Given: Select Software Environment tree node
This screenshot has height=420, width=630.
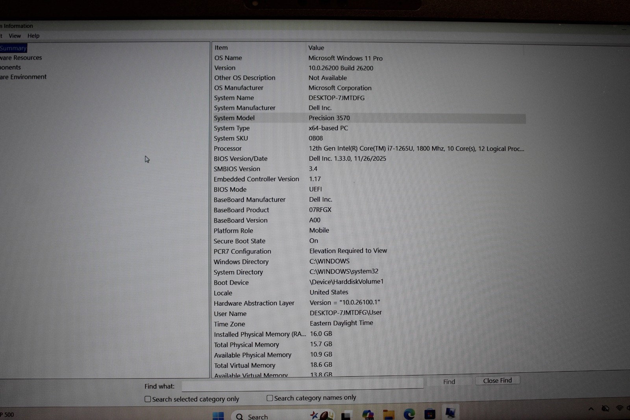Looking at the screenshot, I should tap(23, 77).
